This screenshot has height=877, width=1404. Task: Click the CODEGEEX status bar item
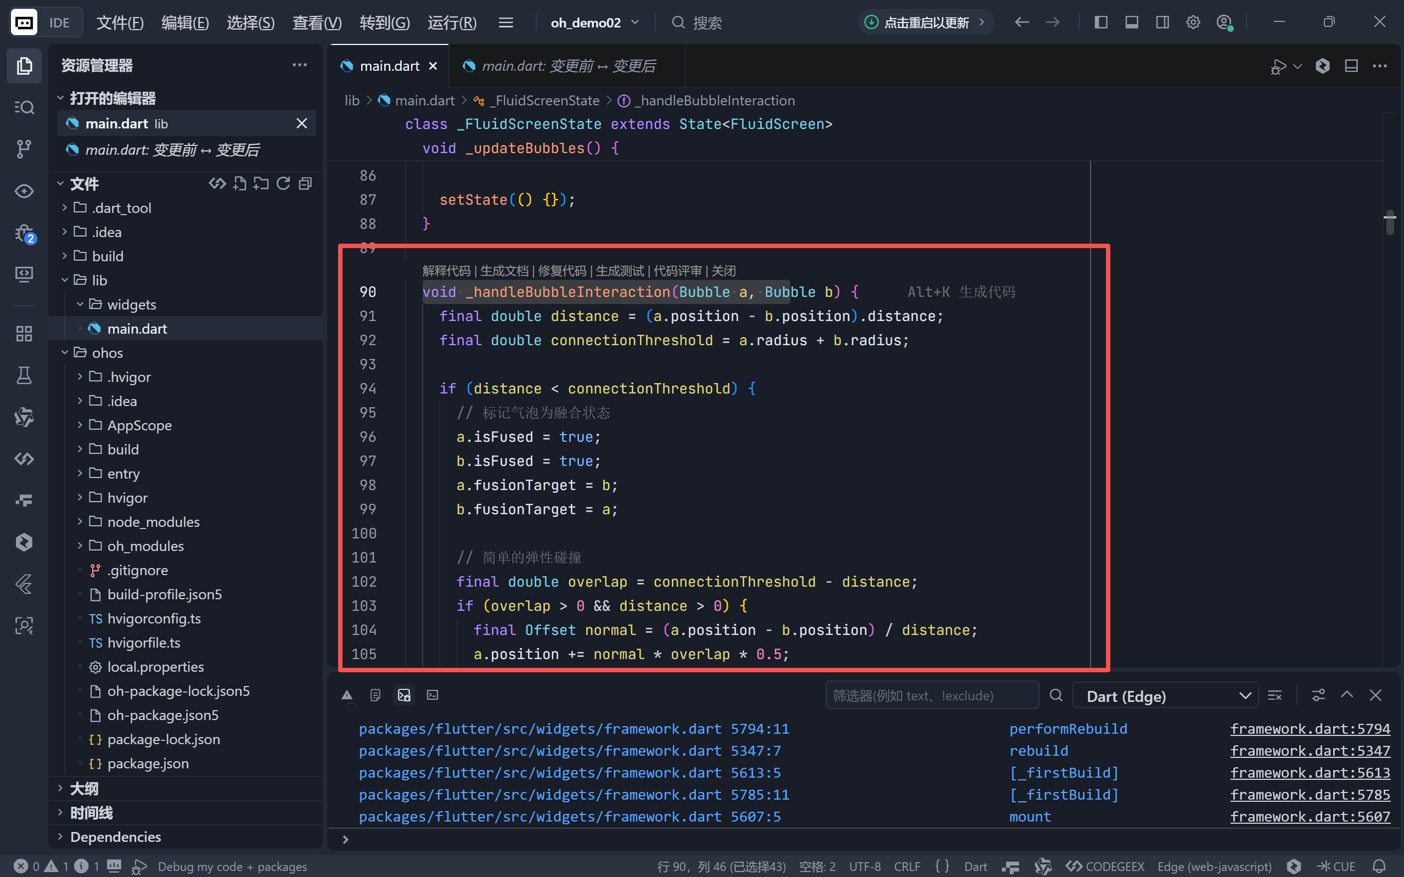(1105, 866)
